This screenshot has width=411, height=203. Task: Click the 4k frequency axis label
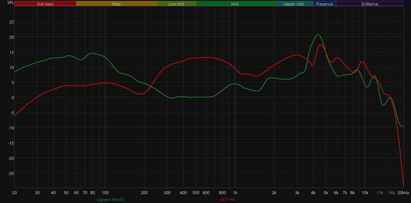pyautogui.click(x=313, y=193)
